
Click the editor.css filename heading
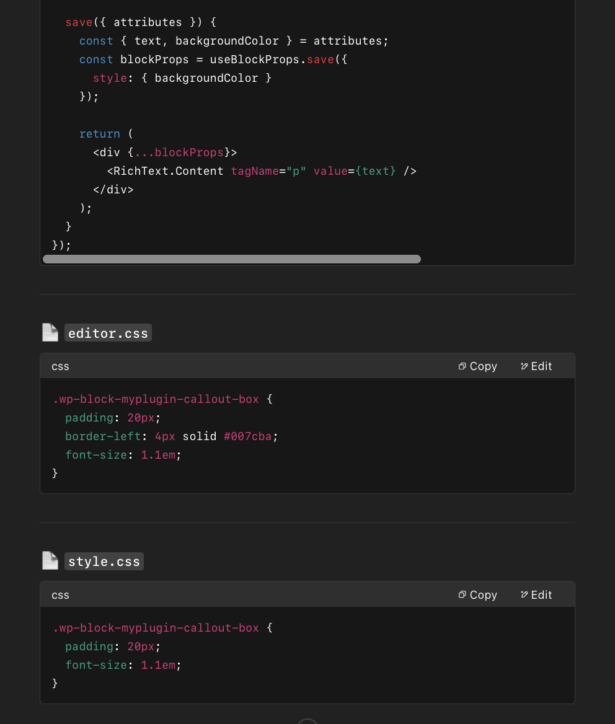coord(108,333)
